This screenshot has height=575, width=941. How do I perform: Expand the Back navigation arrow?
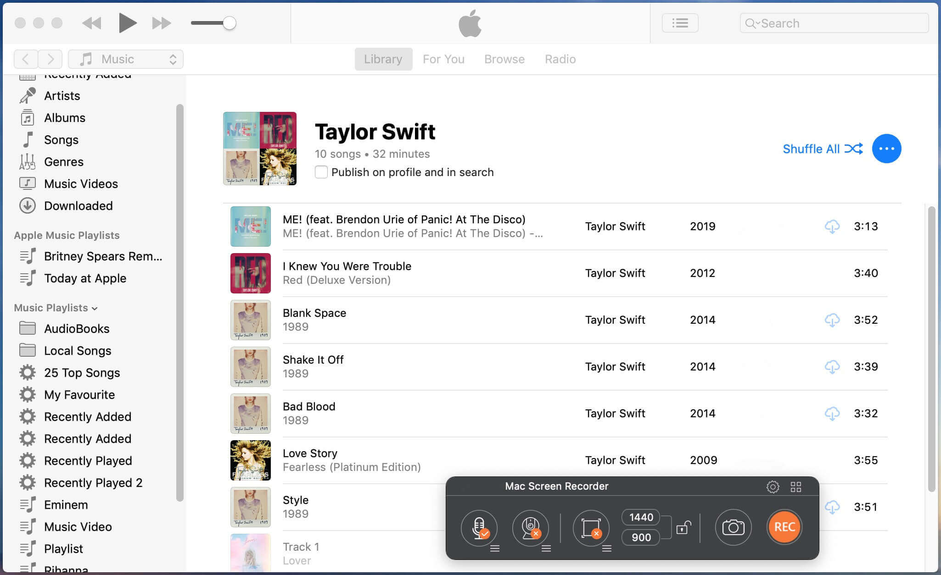(25, 58)
